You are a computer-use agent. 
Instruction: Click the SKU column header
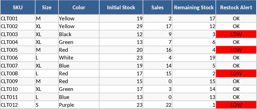18,8
